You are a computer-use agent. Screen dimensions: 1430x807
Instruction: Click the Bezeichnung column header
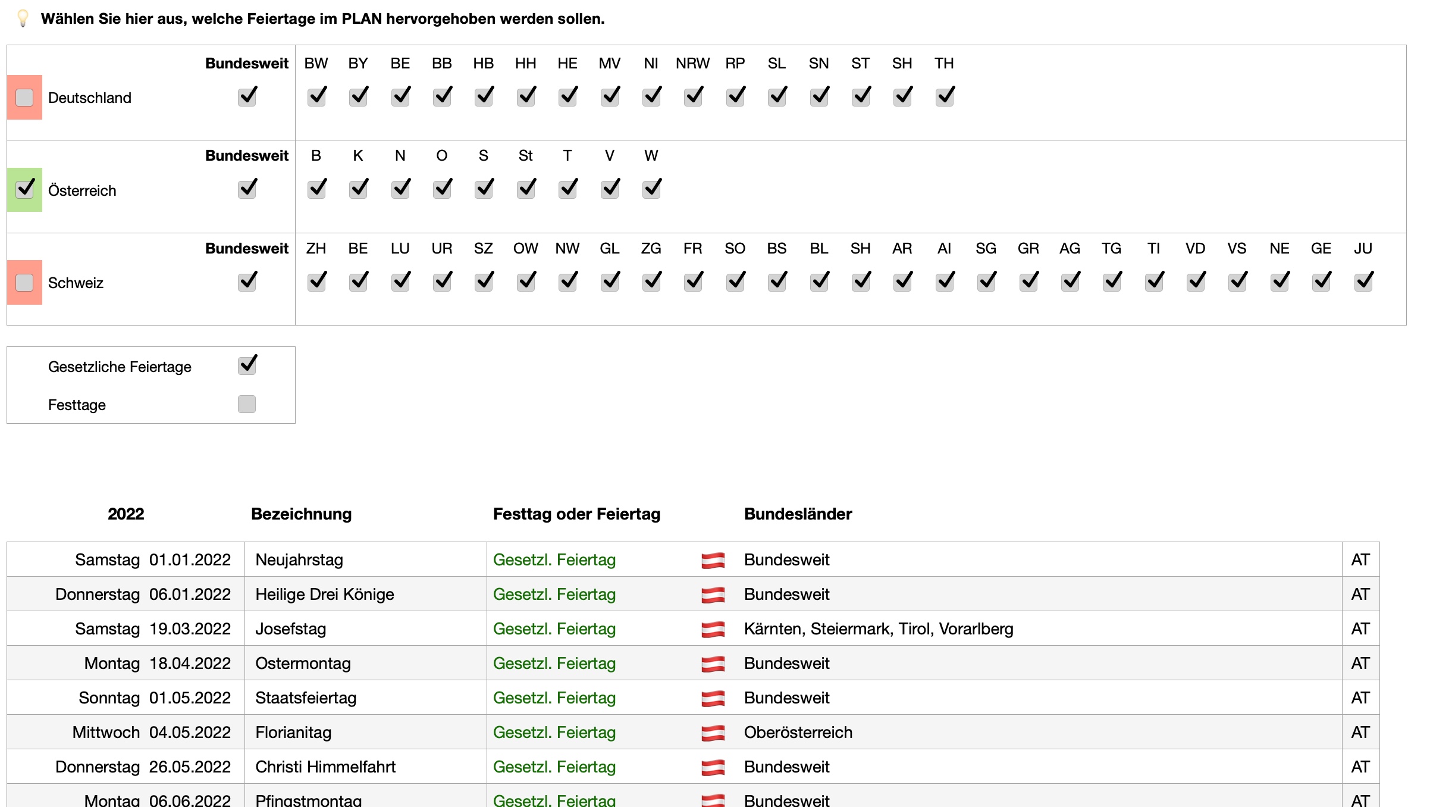click(301, 514)
